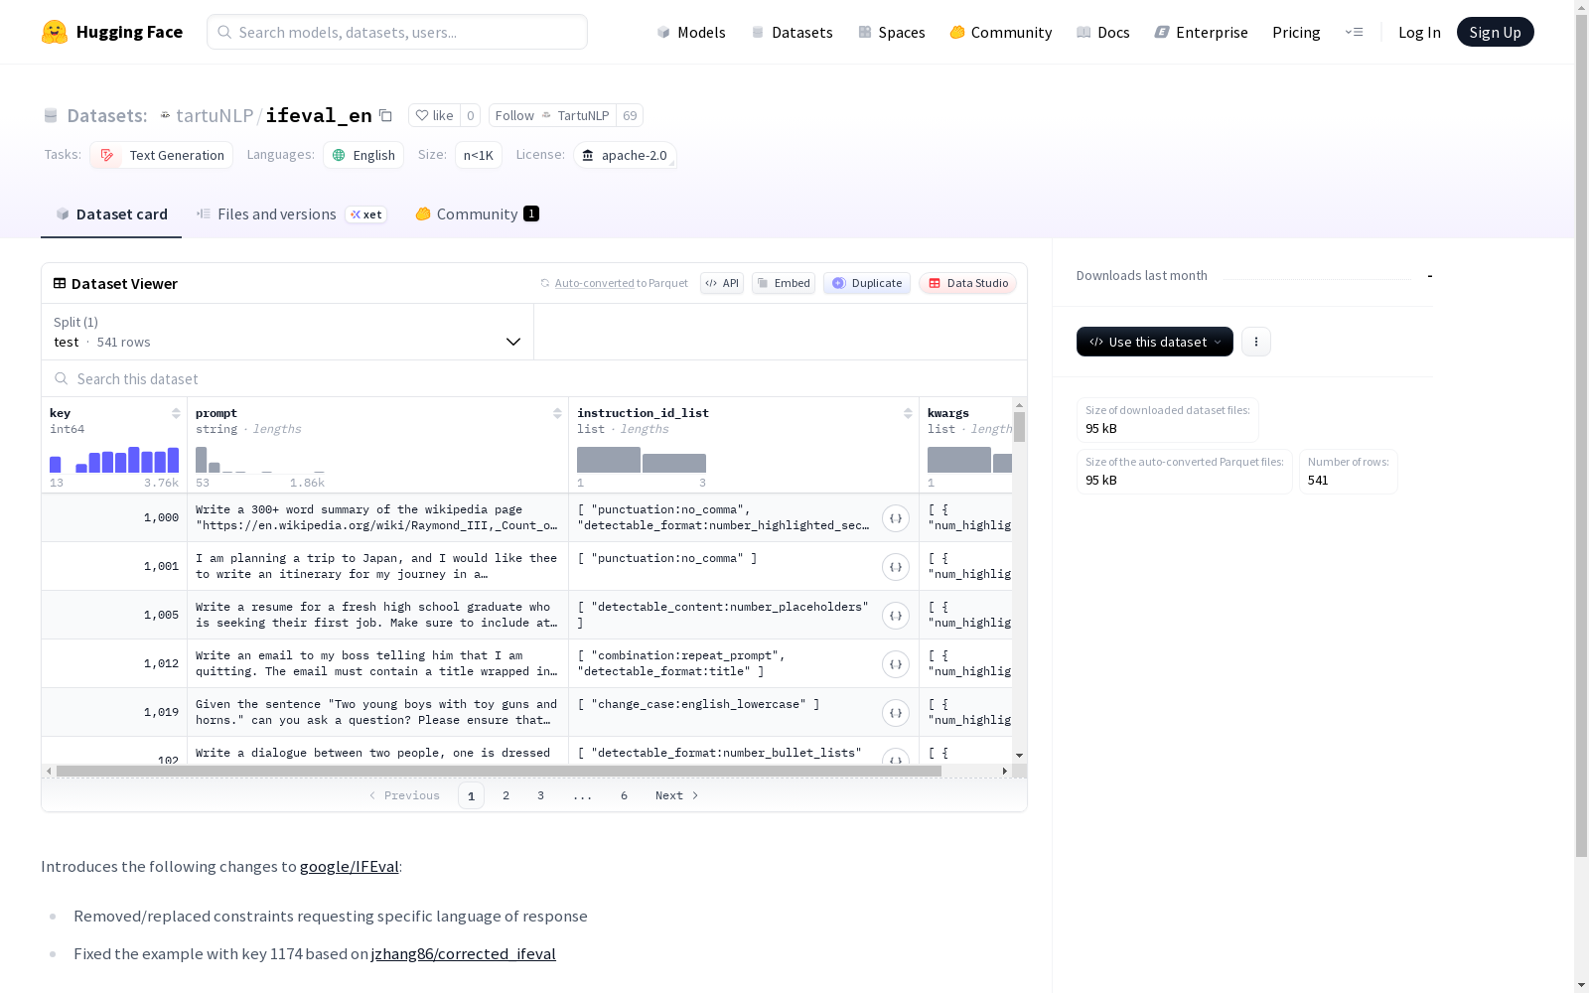Open the tartuNLP organization link
Screen dimensions: 1589x993
[x=215, y=115]
